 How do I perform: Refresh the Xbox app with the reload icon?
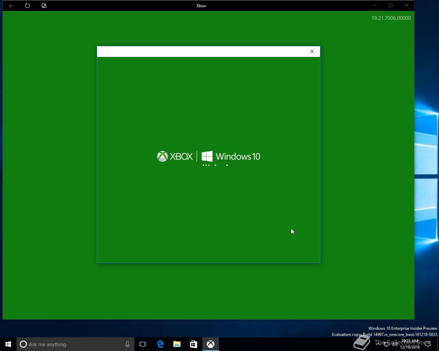point(27,5)
